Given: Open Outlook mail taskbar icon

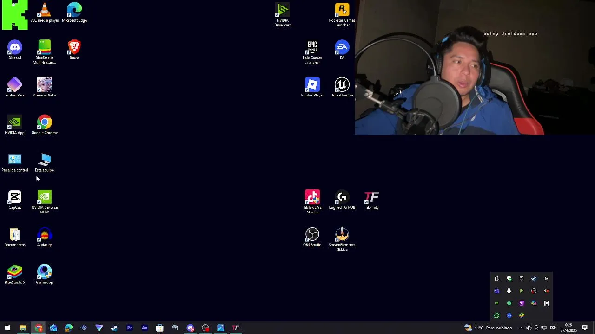Looking at the screenshot, I should click(53, 328).
